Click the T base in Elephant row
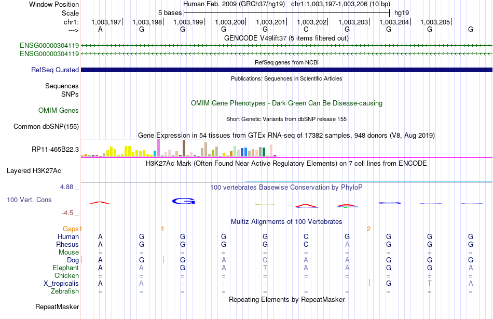The image size is (493, 319). click(x=265, y=268)
